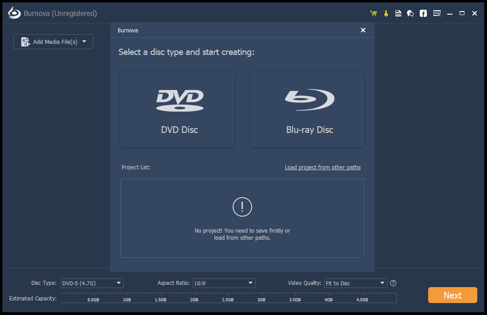
Task: Click the Add Media File(s) button
Action: pyautogui.click(x=53, y=42)
